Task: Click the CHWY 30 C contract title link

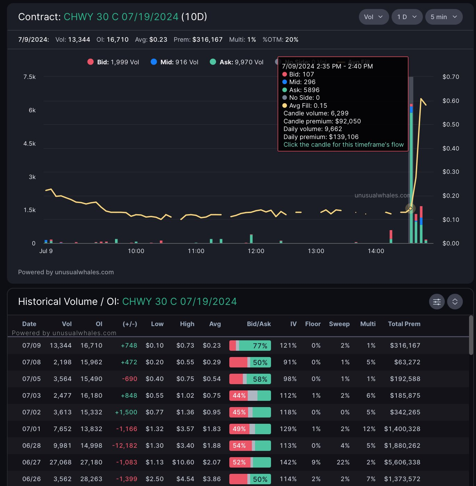Action: pyautogui.click(x=121, y=17)
